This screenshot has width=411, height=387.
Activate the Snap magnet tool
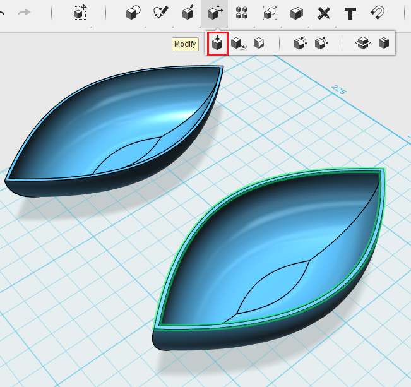pyautogui.click(x=378, y=13)
